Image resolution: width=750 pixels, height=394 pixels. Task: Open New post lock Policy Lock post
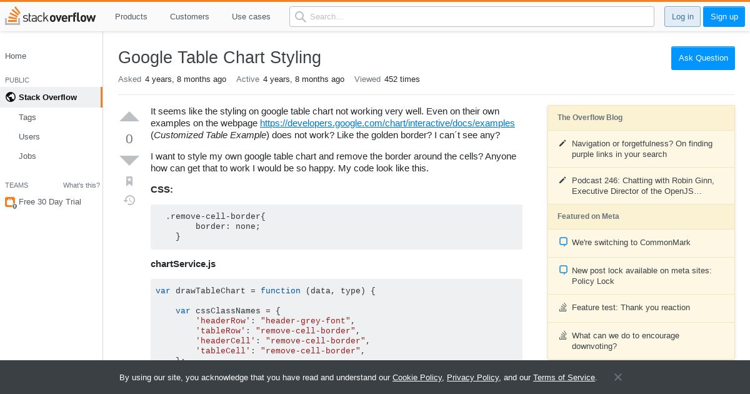(x=641, y=276)
